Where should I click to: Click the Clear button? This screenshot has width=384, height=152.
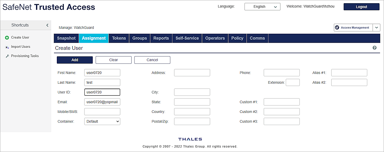pos(113,60)
